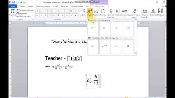Choose the subscript template in the gallery
This screenshot has width=175, height=98.
(x=105, y=29)
